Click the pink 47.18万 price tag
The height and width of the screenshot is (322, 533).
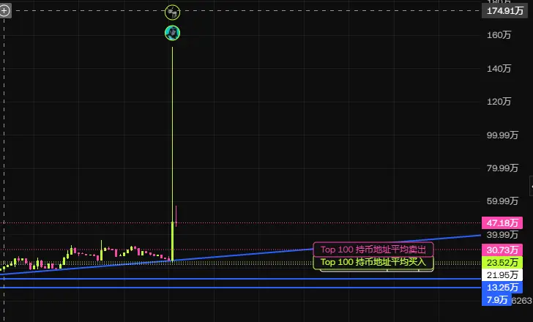[x=502, y=223]
